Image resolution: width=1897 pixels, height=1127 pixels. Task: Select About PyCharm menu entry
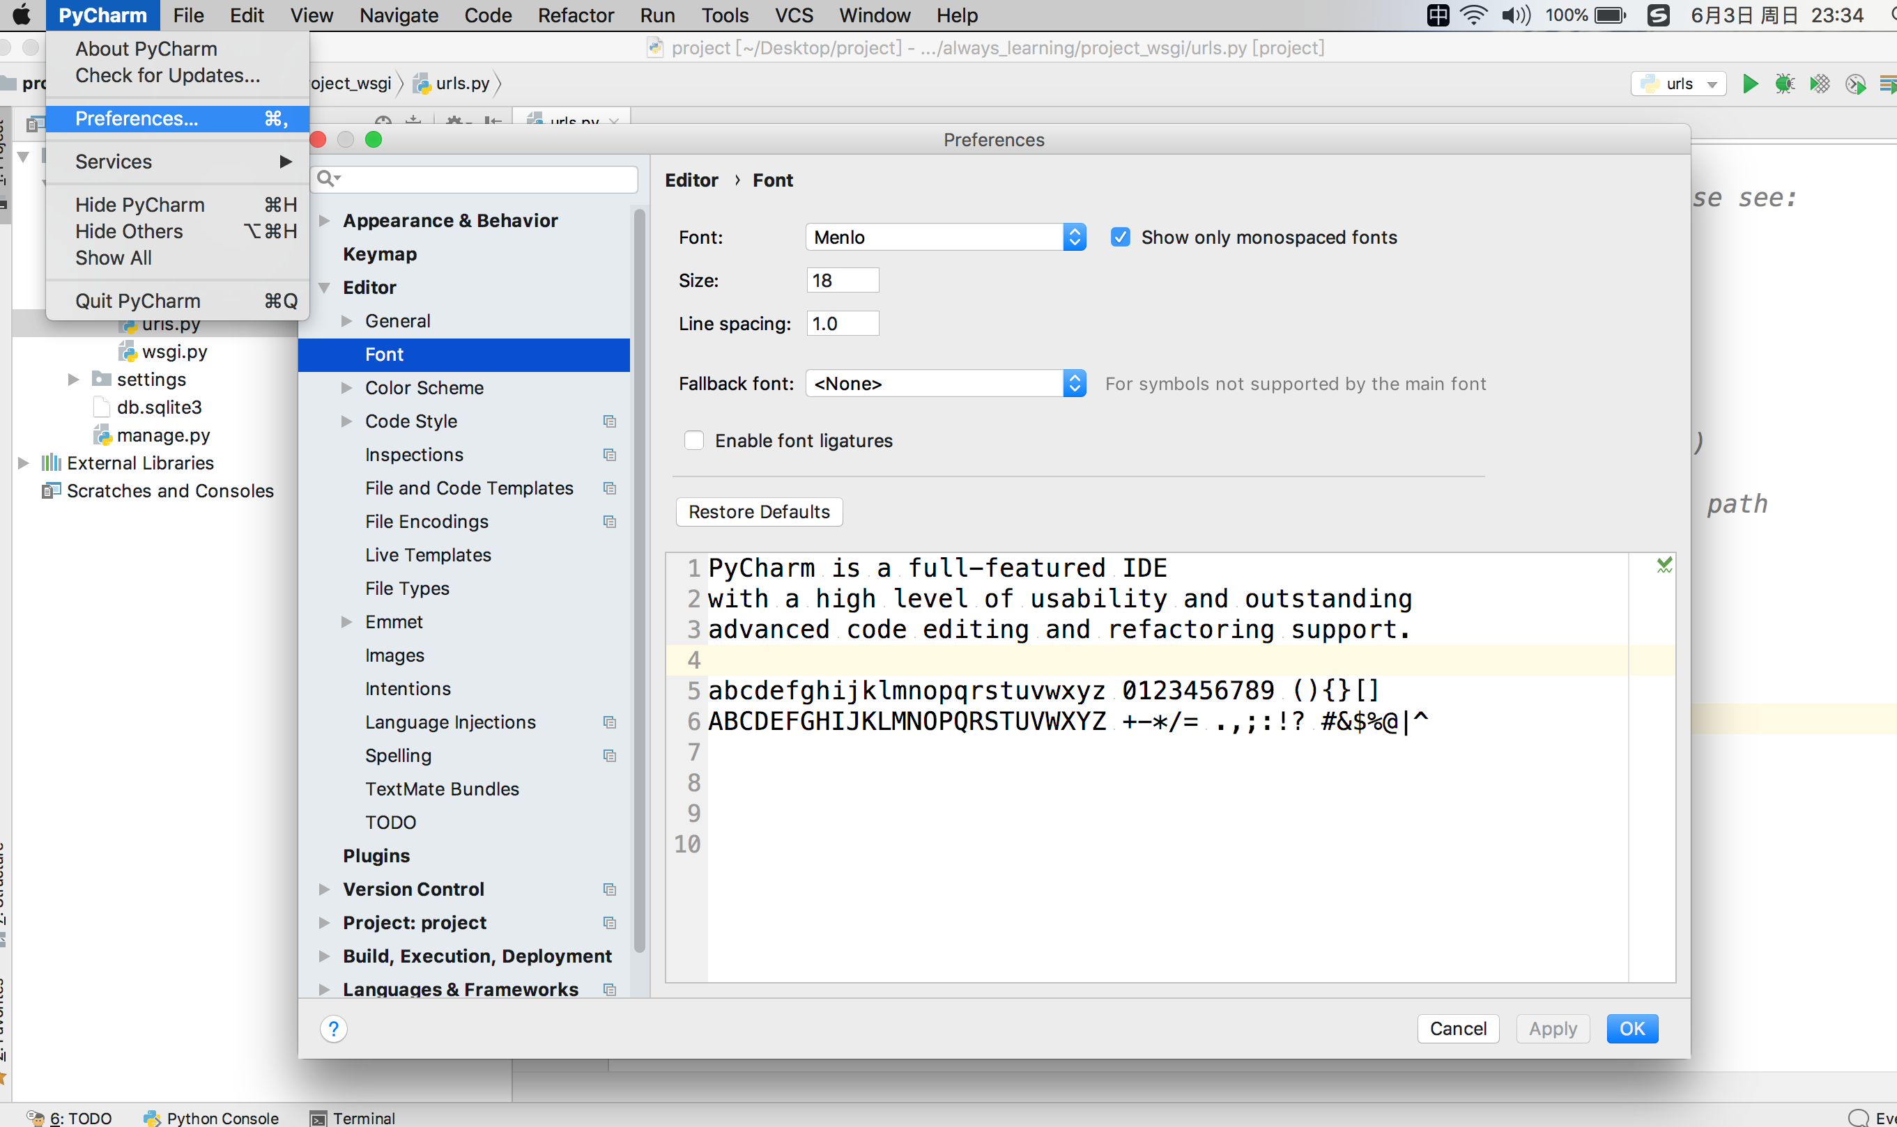178,49
